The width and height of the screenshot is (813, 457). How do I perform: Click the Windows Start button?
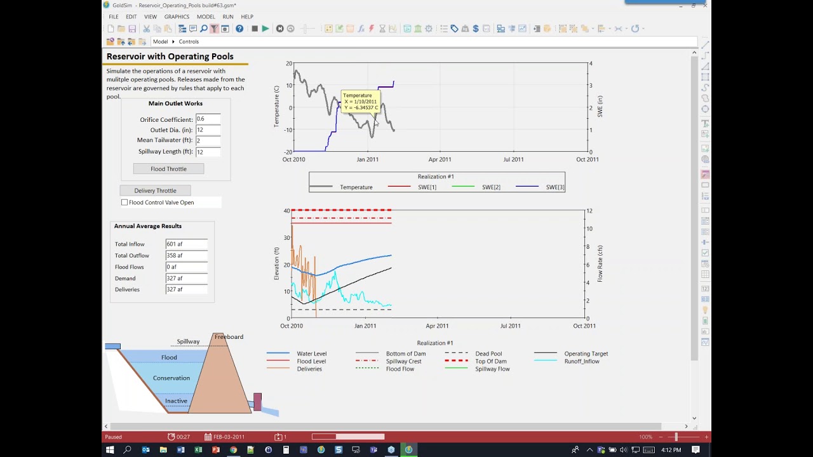point(110,450)
